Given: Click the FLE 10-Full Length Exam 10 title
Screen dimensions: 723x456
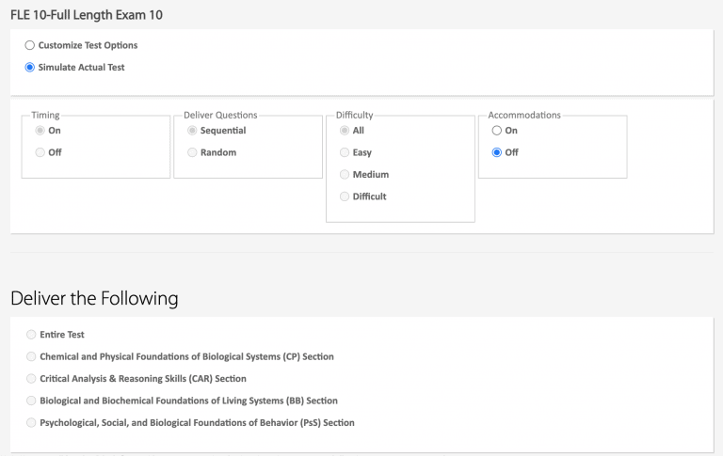Looking at the screenshot, I should tap(86, 15).
